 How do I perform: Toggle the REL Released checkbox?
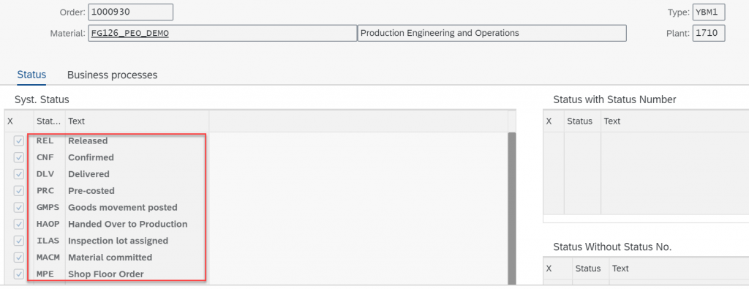[x=18, y=141]
